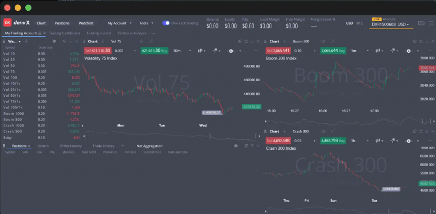Switch to the Trade History tab
Viewport: 436px width, 214px height.
104,146
